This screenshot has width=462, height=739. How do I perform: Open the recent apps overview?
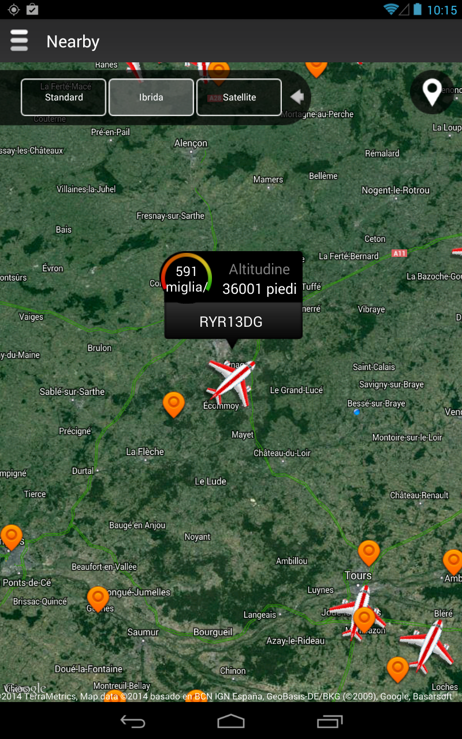tap(330, 721)
